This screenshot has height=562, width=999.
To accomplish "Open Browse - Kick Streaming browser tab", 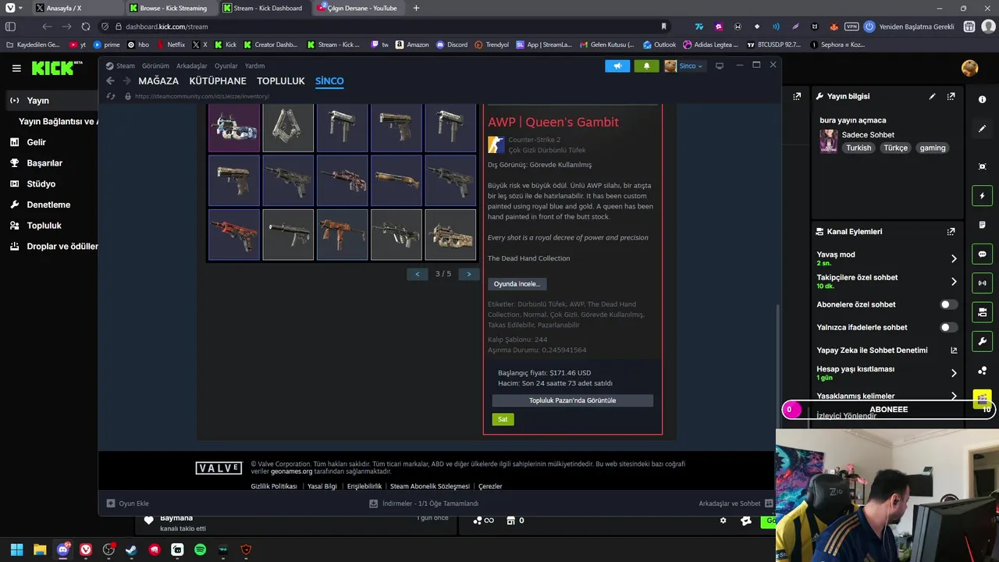I will (x=172, y=8).
